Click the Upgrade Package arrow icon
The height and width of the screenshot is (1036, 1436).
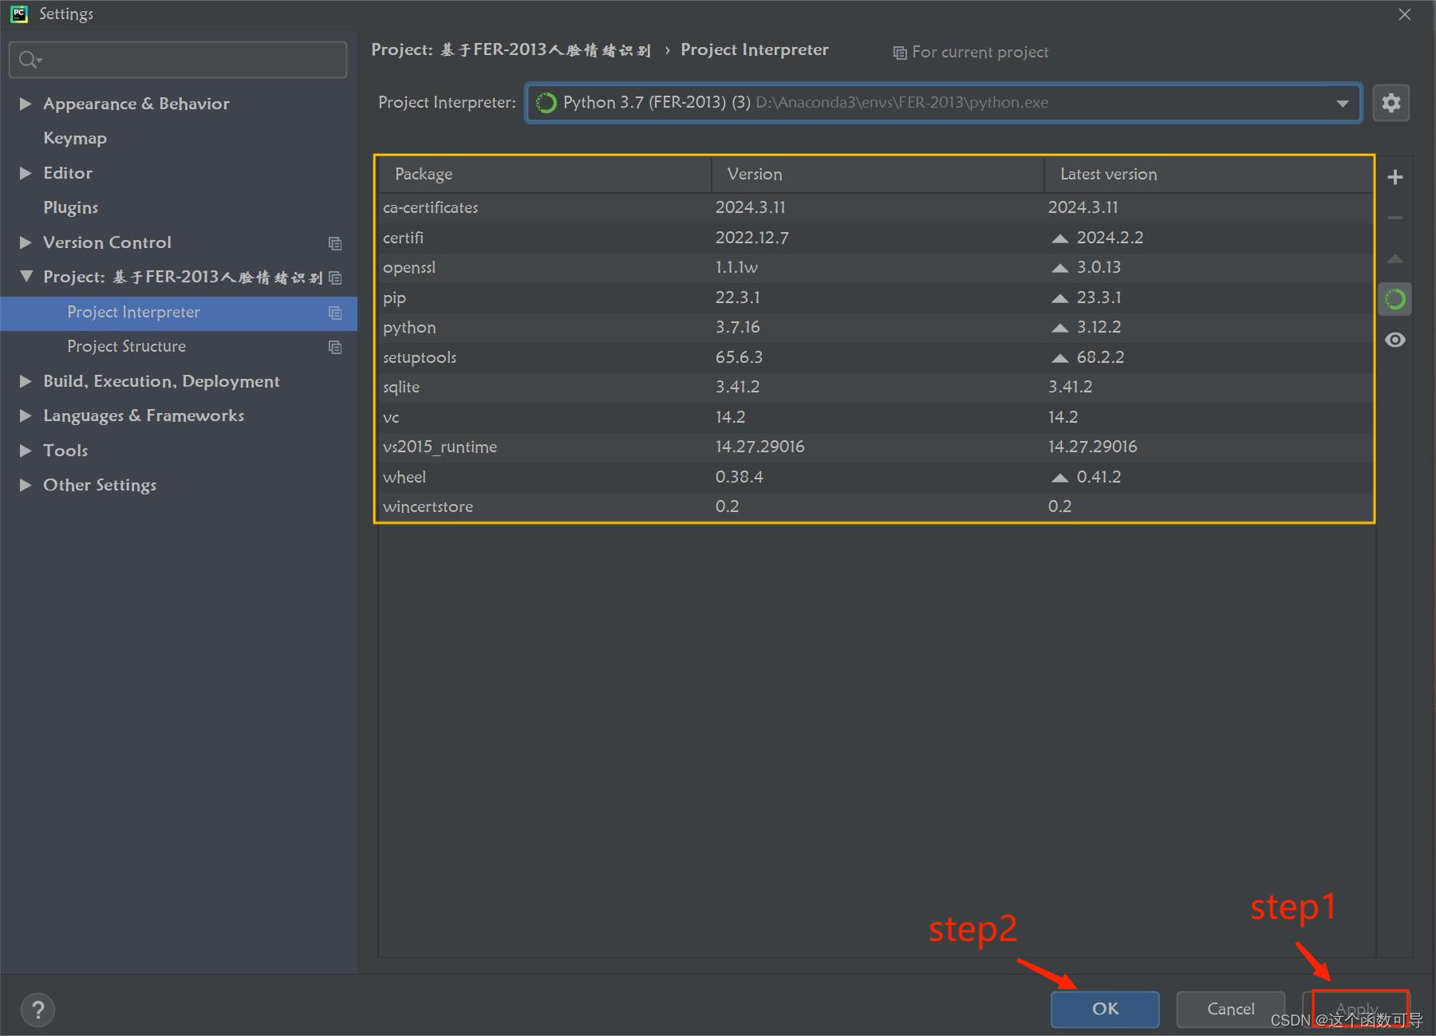click(1394, 258)
